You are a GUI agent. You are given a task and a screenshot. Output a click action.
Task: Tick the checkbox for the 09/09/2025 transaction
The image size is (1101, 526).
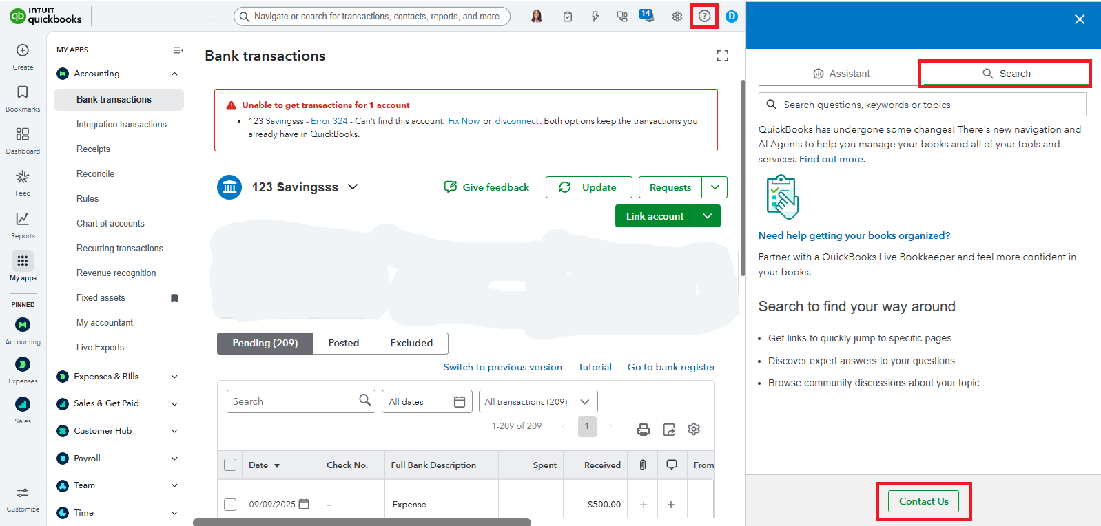tap(230, 505)
